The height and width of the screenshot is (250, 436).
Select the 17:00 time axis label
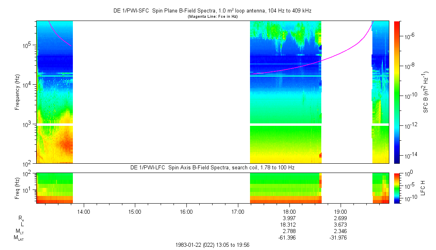click(238, 211)
